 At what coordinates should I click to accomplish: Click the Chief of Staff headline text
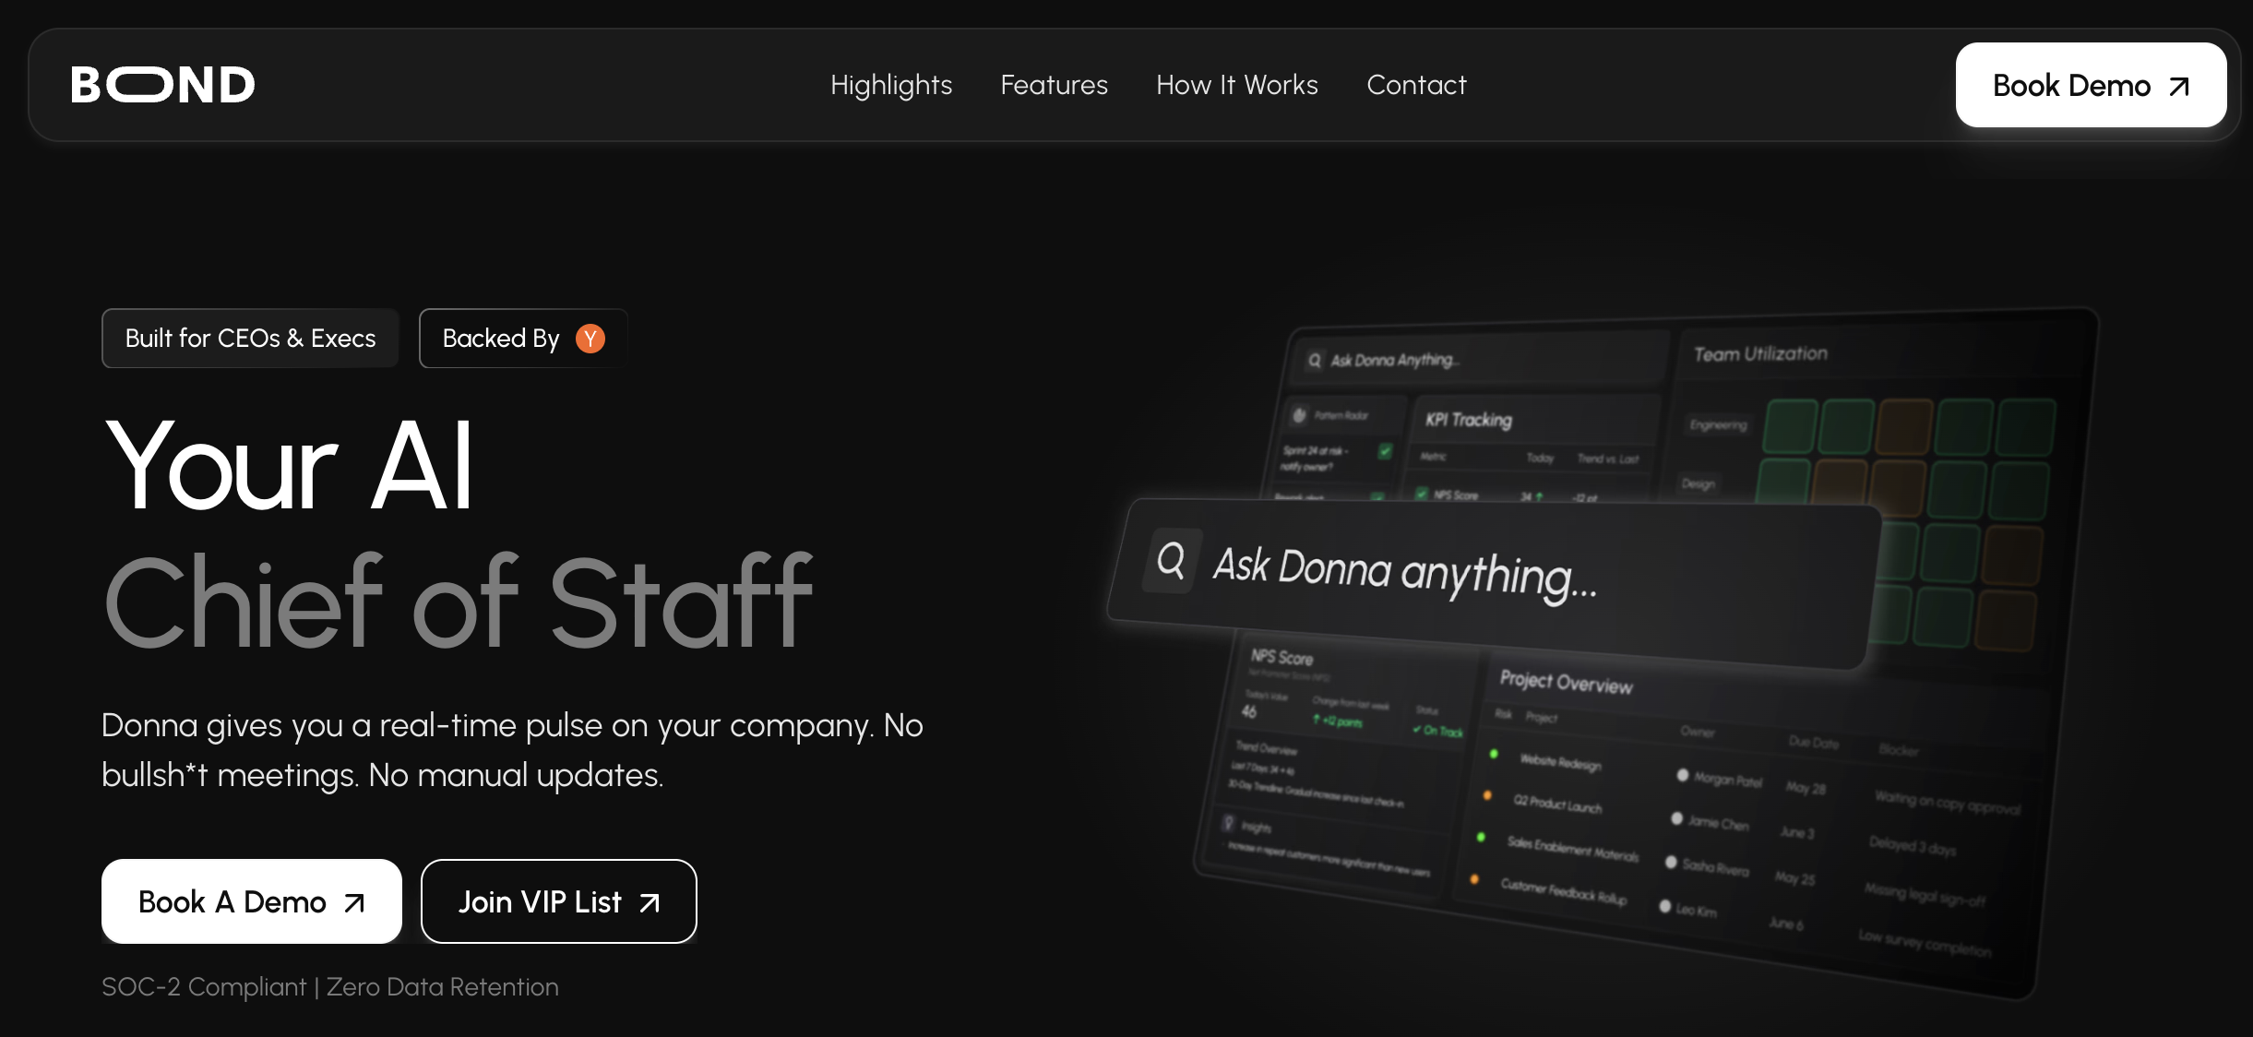459,602
